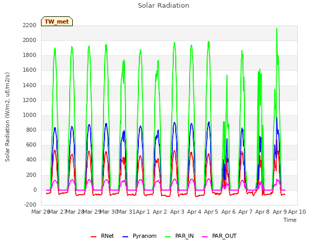
Task: Click the Solar Radiation chart title
Action: [163, 6]
